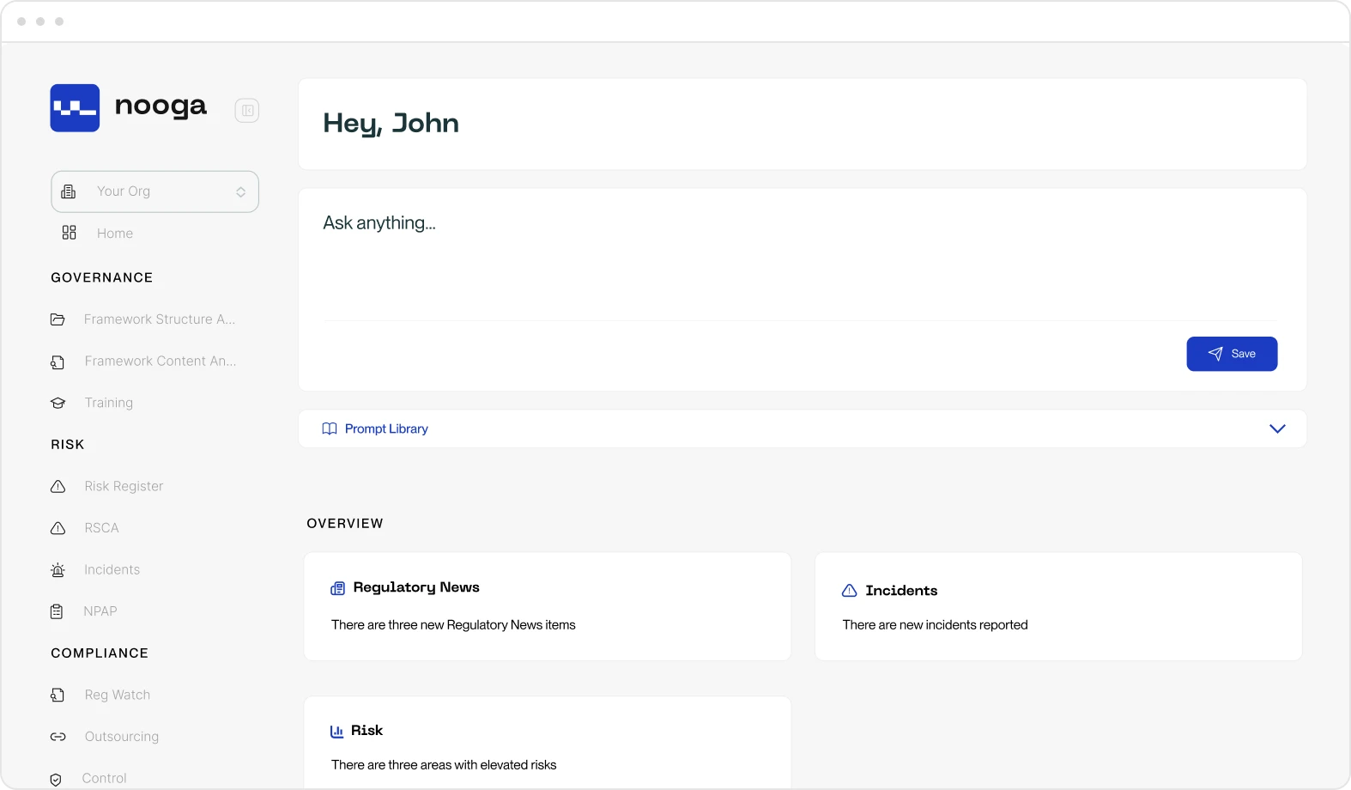Click the Risk bar chart icon
1351x790 pixels.
click(336, 732)
